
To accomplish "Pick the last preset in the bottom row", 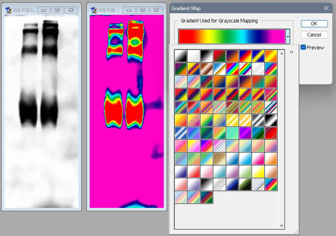I will pos(207,197).
